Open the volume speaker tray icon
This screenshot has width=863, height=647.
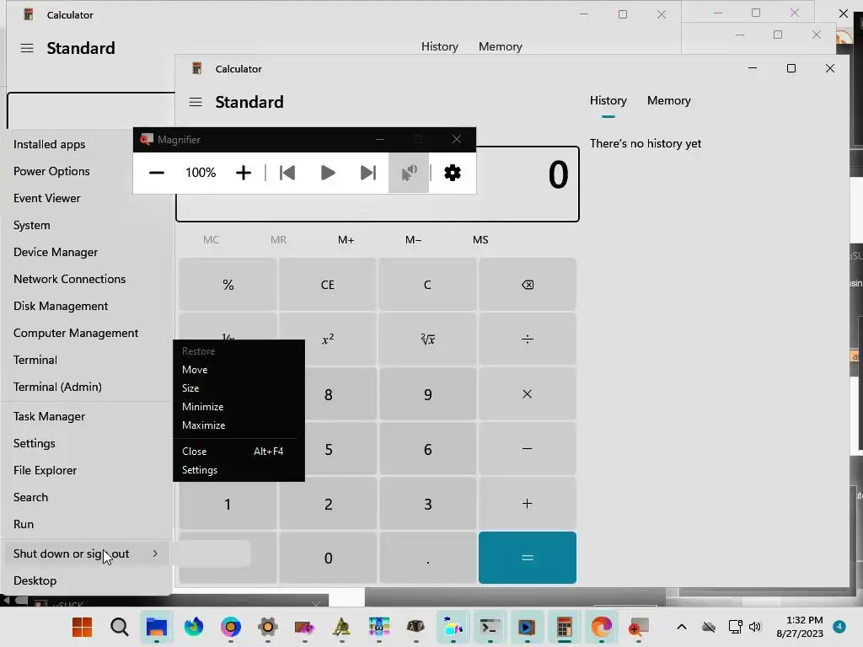coord(755,627)
